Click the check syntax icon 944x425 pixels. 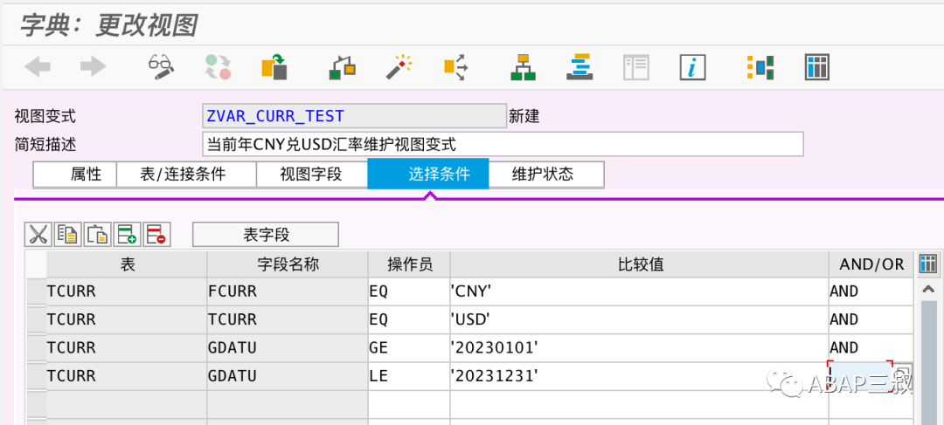tap(342, 66)
